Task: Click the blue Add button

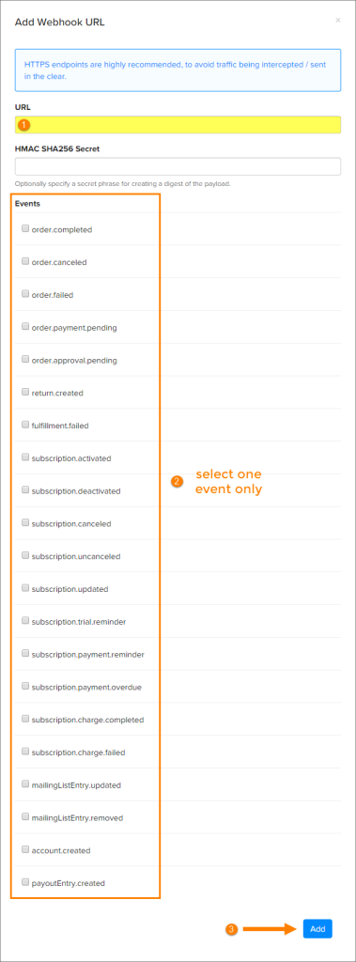Action: pos(317,929)
